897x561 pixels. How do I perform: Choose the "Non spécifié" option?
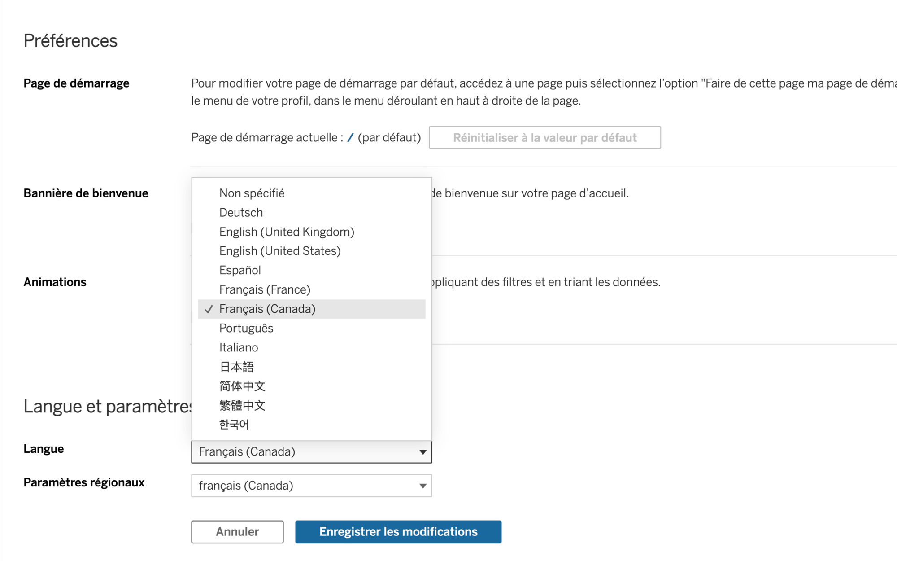252,193
